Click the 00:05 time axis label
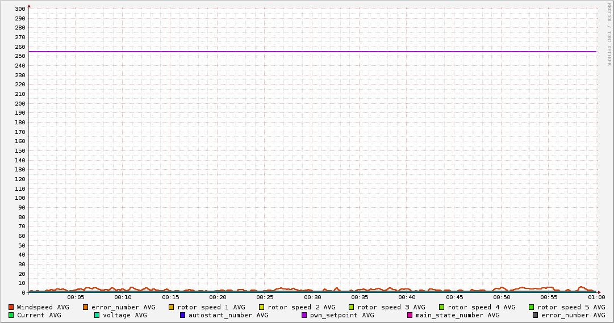This screenshot has height=323, width=614. pyautogui.click(x=76, y=297)
